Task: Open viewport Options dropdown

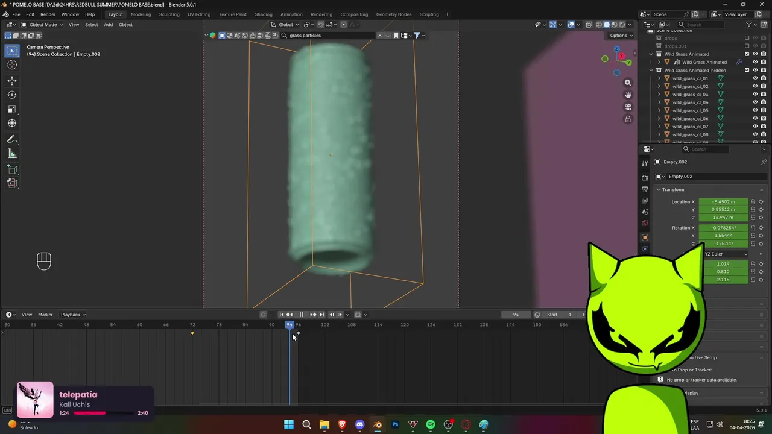Action: [x=621, y=36]
